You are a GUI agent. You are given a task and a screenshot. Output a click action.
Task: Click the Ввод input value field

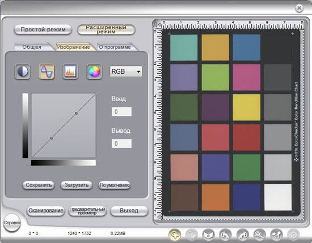121,111
